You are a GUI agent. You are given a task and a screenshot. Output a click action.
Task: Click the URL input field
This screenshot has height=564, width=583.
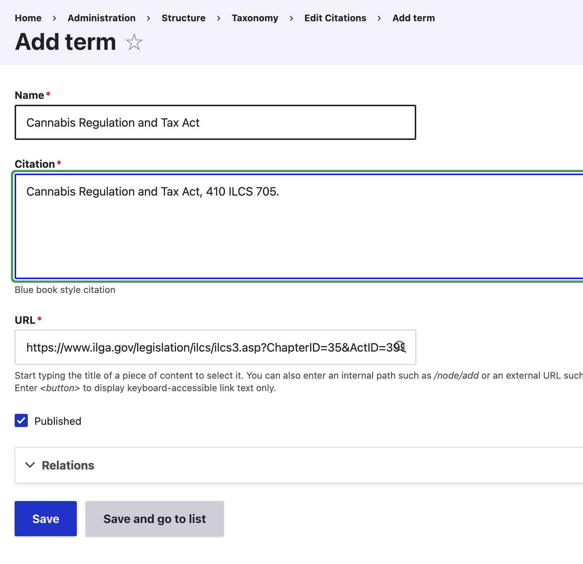[x=215, y=347]
